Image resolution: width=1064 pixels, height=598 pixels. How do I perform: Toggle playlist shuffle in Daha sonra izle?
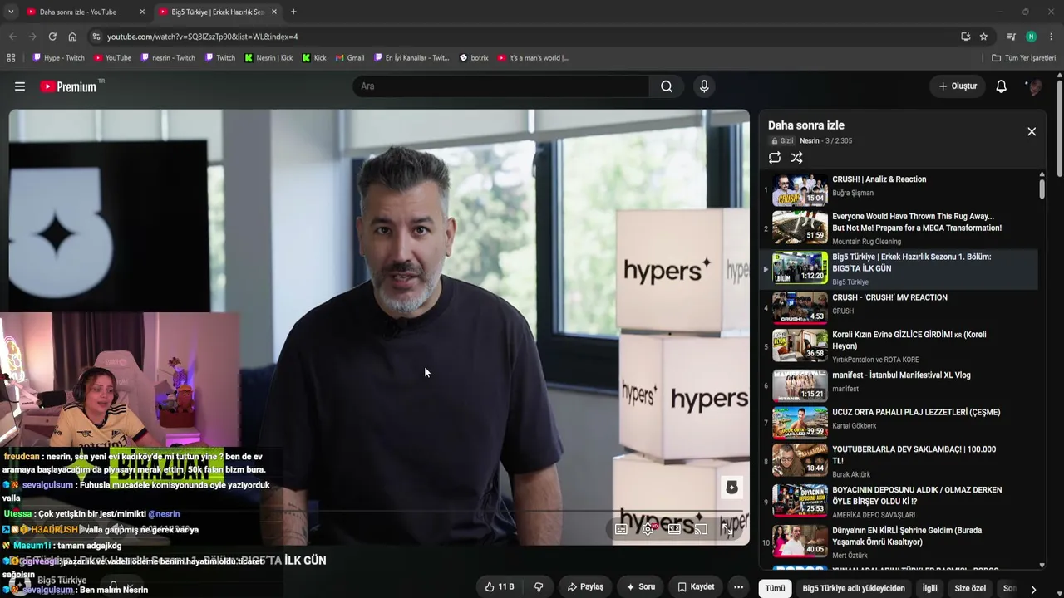click(x=796, y=158)
